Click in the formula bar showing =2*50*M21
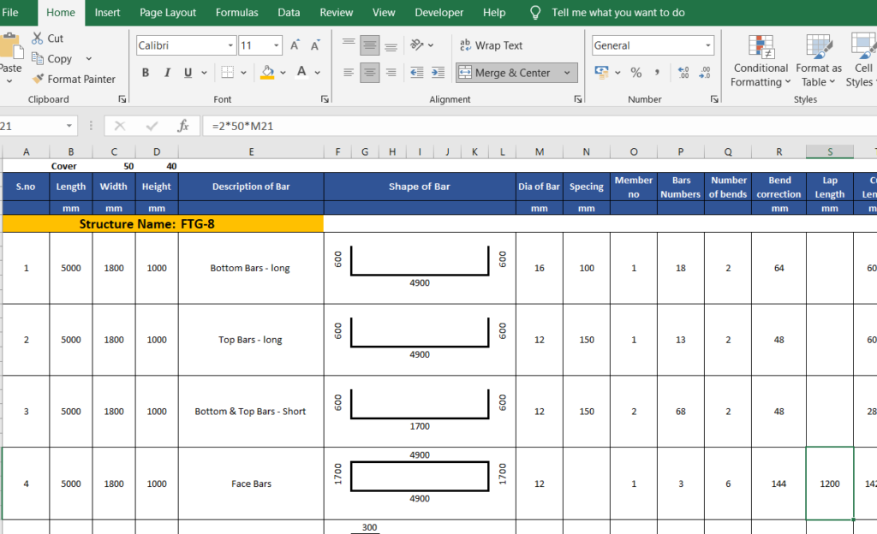 540,126
